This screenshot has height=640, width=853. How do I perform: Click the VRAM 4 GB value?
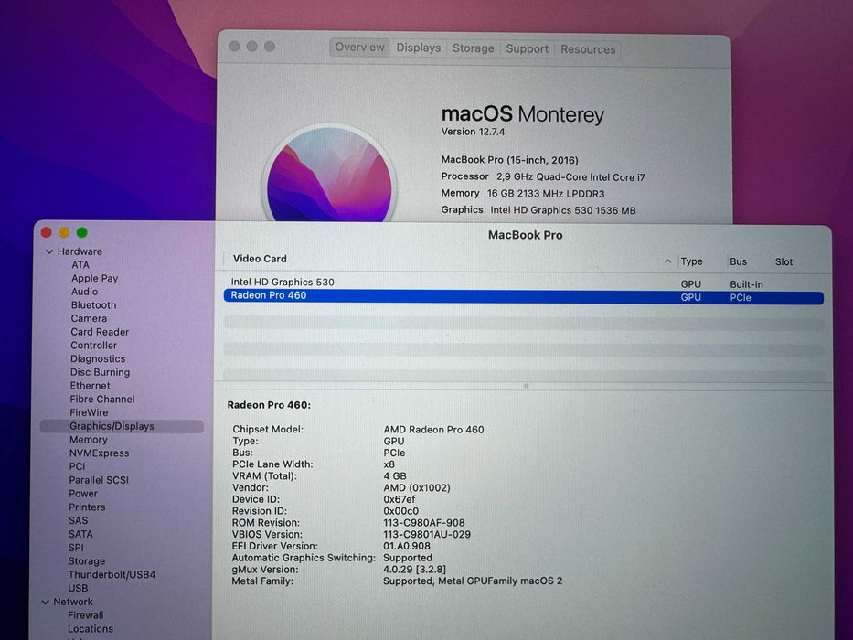(395, 476)
